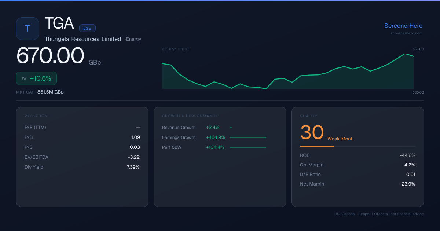
Task: Click the Net Margin value -23.9%
Action: coord(407,184)
